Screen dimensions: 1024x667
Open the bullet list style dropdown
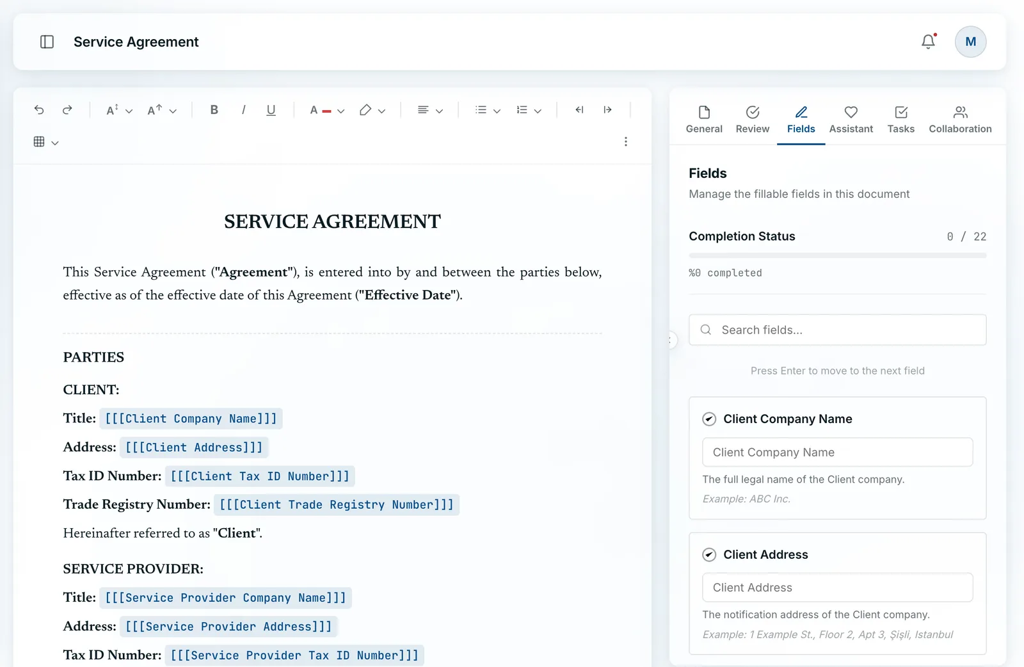point(497,111)
